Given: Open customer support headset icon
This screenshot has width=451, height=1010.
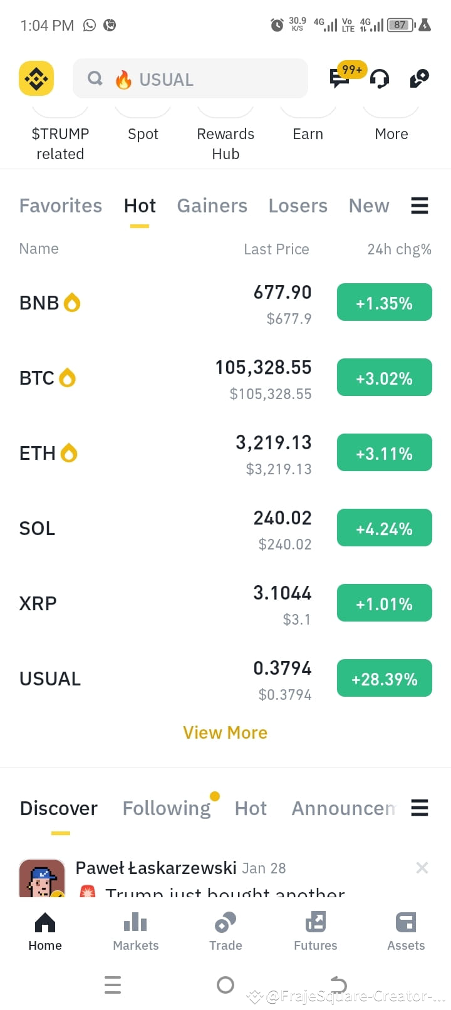Looking at the screenshot, I should [x=380, y=79].
